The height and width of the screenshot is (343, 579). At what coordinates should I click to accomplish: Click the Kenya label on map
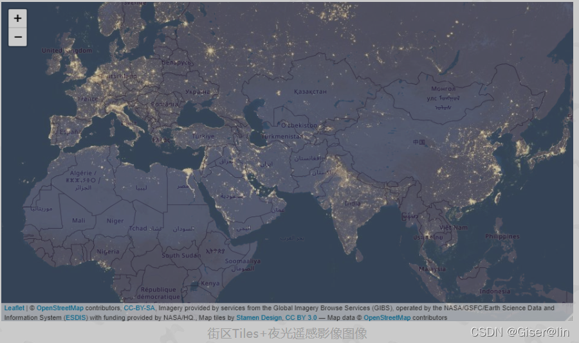(210, 283)
